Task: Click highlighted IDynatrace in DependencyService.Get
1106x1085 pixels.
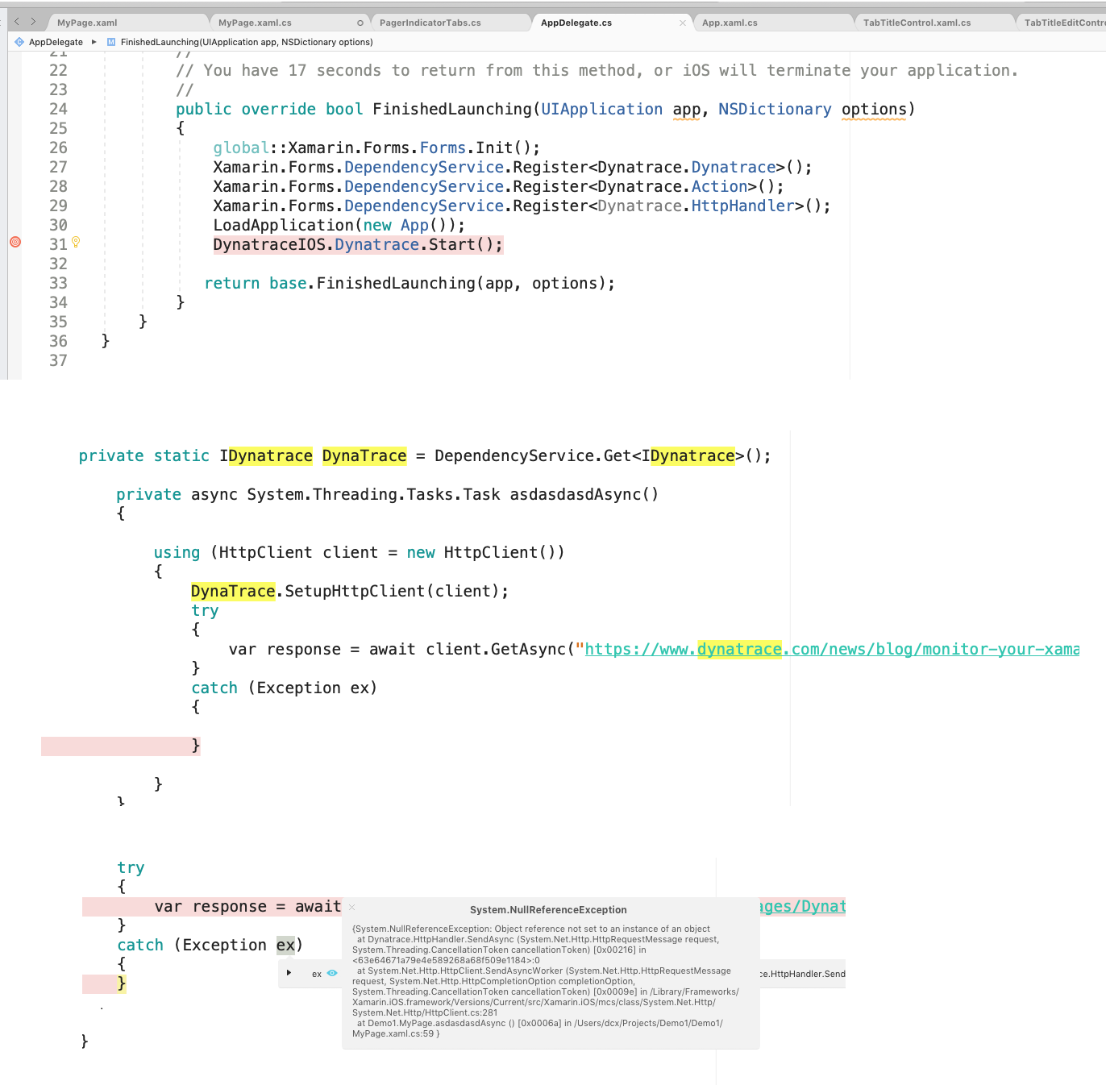Action: [x=688, y=456]
